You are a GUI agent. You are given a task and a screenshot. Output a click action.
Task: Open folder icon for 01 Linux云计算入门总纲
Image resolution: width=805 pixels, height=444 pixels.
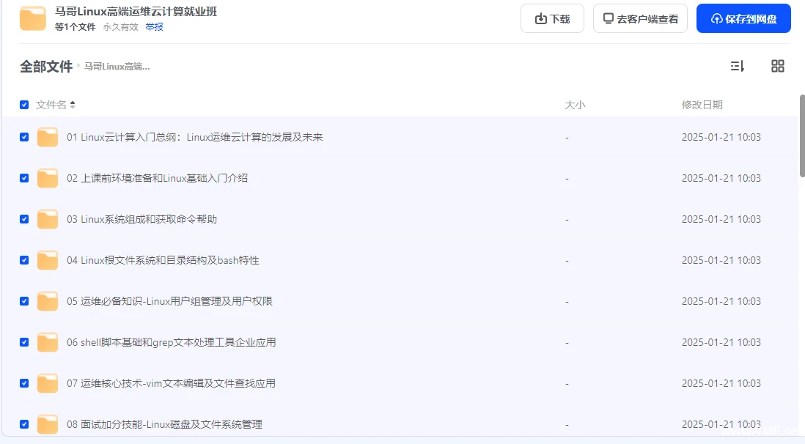(48, 137)
